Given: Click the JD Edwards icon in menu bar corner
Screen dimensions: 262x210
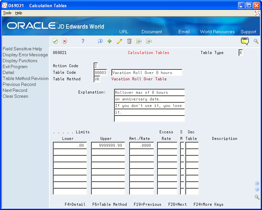Looking at the screenshot, I should (257, 13).
